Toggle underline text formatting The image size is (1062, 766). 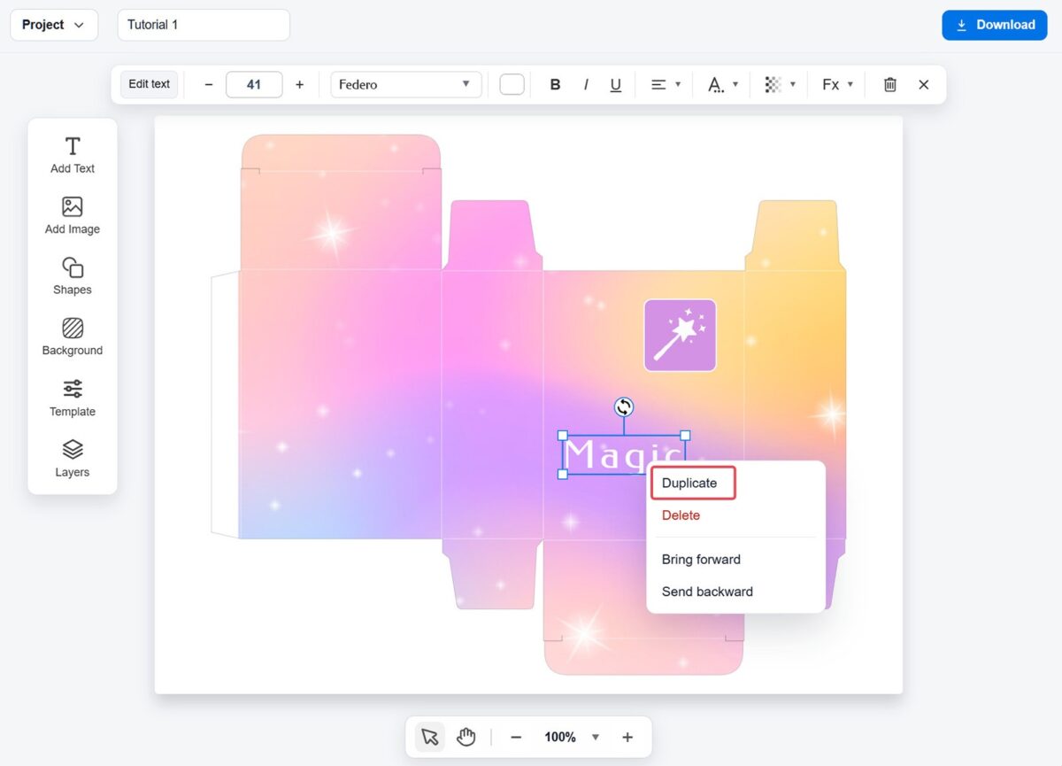pos(616,85)
